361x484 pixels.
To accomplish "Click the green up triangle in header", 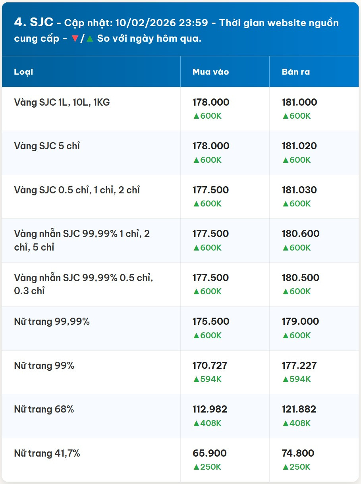I will point(89,40).
